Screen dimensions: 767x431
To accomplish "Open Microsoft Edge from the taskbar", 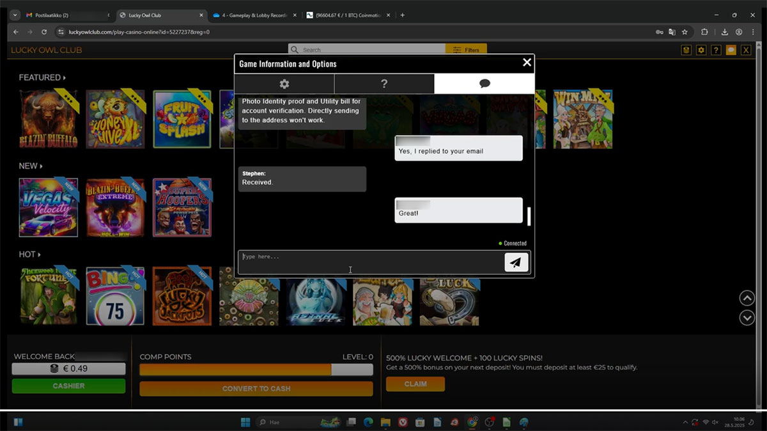I will 368,422.
